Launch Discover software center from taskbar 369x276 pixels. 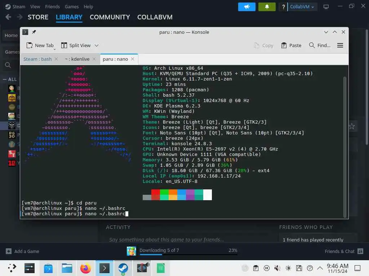pos(48,268)
